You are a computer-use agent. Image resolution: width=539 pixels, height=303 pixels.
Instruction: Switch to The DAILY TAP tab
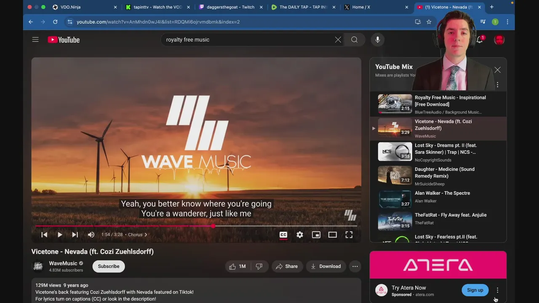303,7
